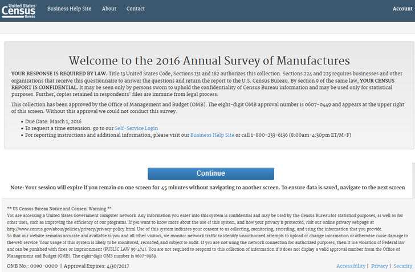Click the privacy-policy.html URL text

click(71, 229)
